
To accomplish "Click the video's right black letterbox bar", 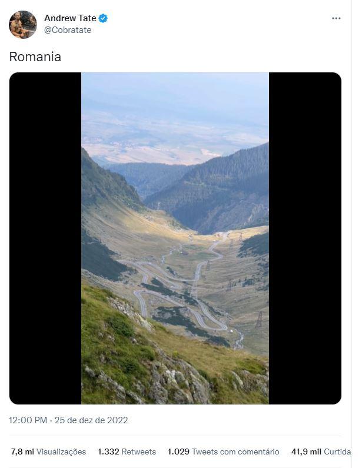I will pyautogui.click(x=305, y=238).
